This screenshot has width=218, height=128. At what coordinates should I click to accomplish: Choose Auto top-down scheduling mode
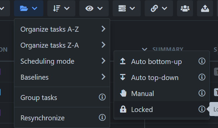162,77
